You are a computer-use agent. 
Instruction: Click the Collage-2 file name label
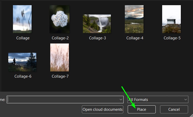pos(60,38)
